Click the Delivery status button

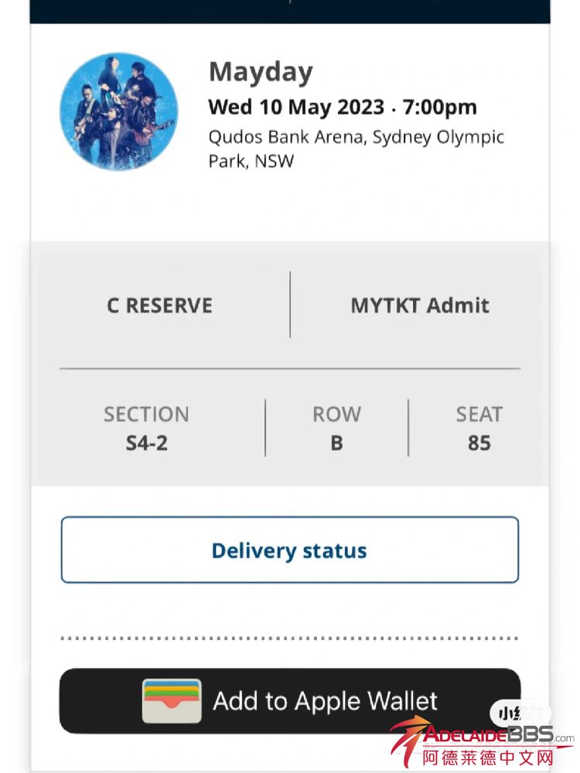(x=289, y=550)
